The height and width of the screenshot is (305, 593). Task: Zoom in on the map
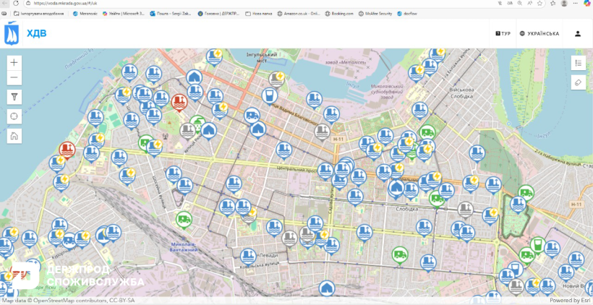click(14, 63)
